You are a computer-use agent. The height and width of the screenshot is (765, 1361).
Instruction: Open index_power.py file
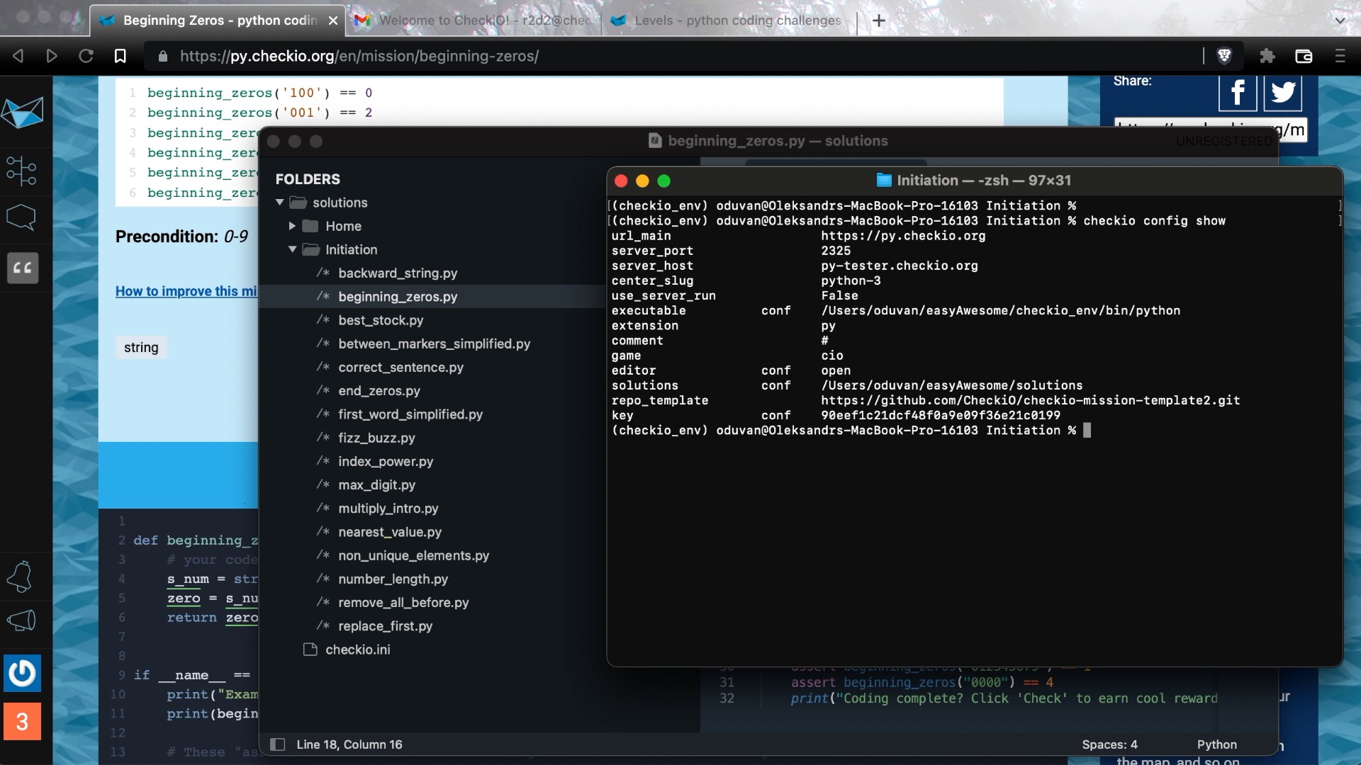coord(386,461)
